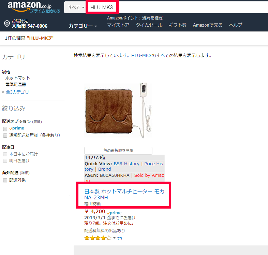268x255 pixels.
Task: Tick the 配送対象 overseas shipping checkbox
Action: (x=5, y=180)
